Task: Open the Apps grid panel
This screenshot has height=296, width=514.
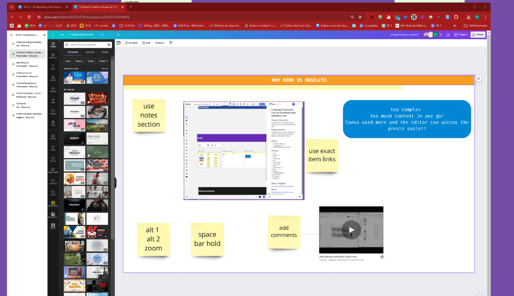Action: point(53,123)
